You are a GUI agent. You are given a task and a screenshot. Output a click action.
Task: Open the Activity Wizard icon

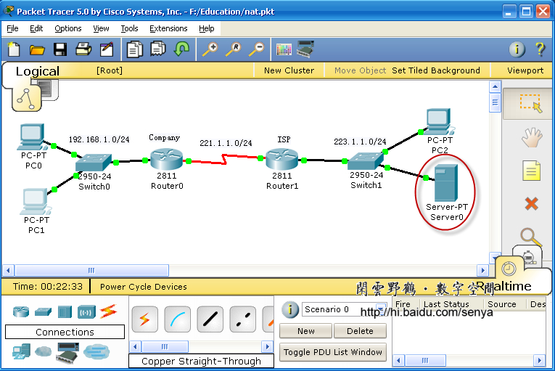pos(107,49)
